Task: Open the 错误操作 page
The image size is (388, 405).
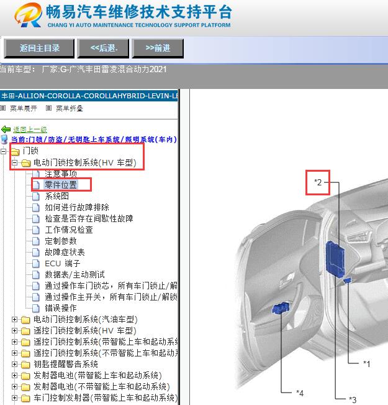Action: click(x=61, y=308)
